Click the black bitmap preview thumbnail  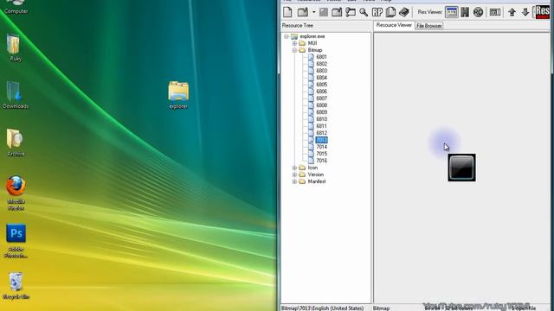coord(461,168)
